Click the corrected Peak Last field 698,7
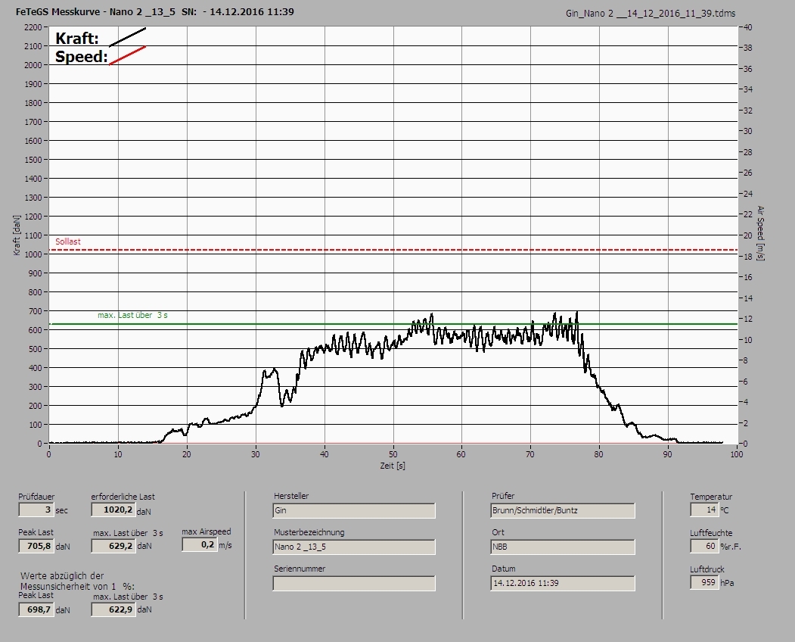 pos(36,609)
